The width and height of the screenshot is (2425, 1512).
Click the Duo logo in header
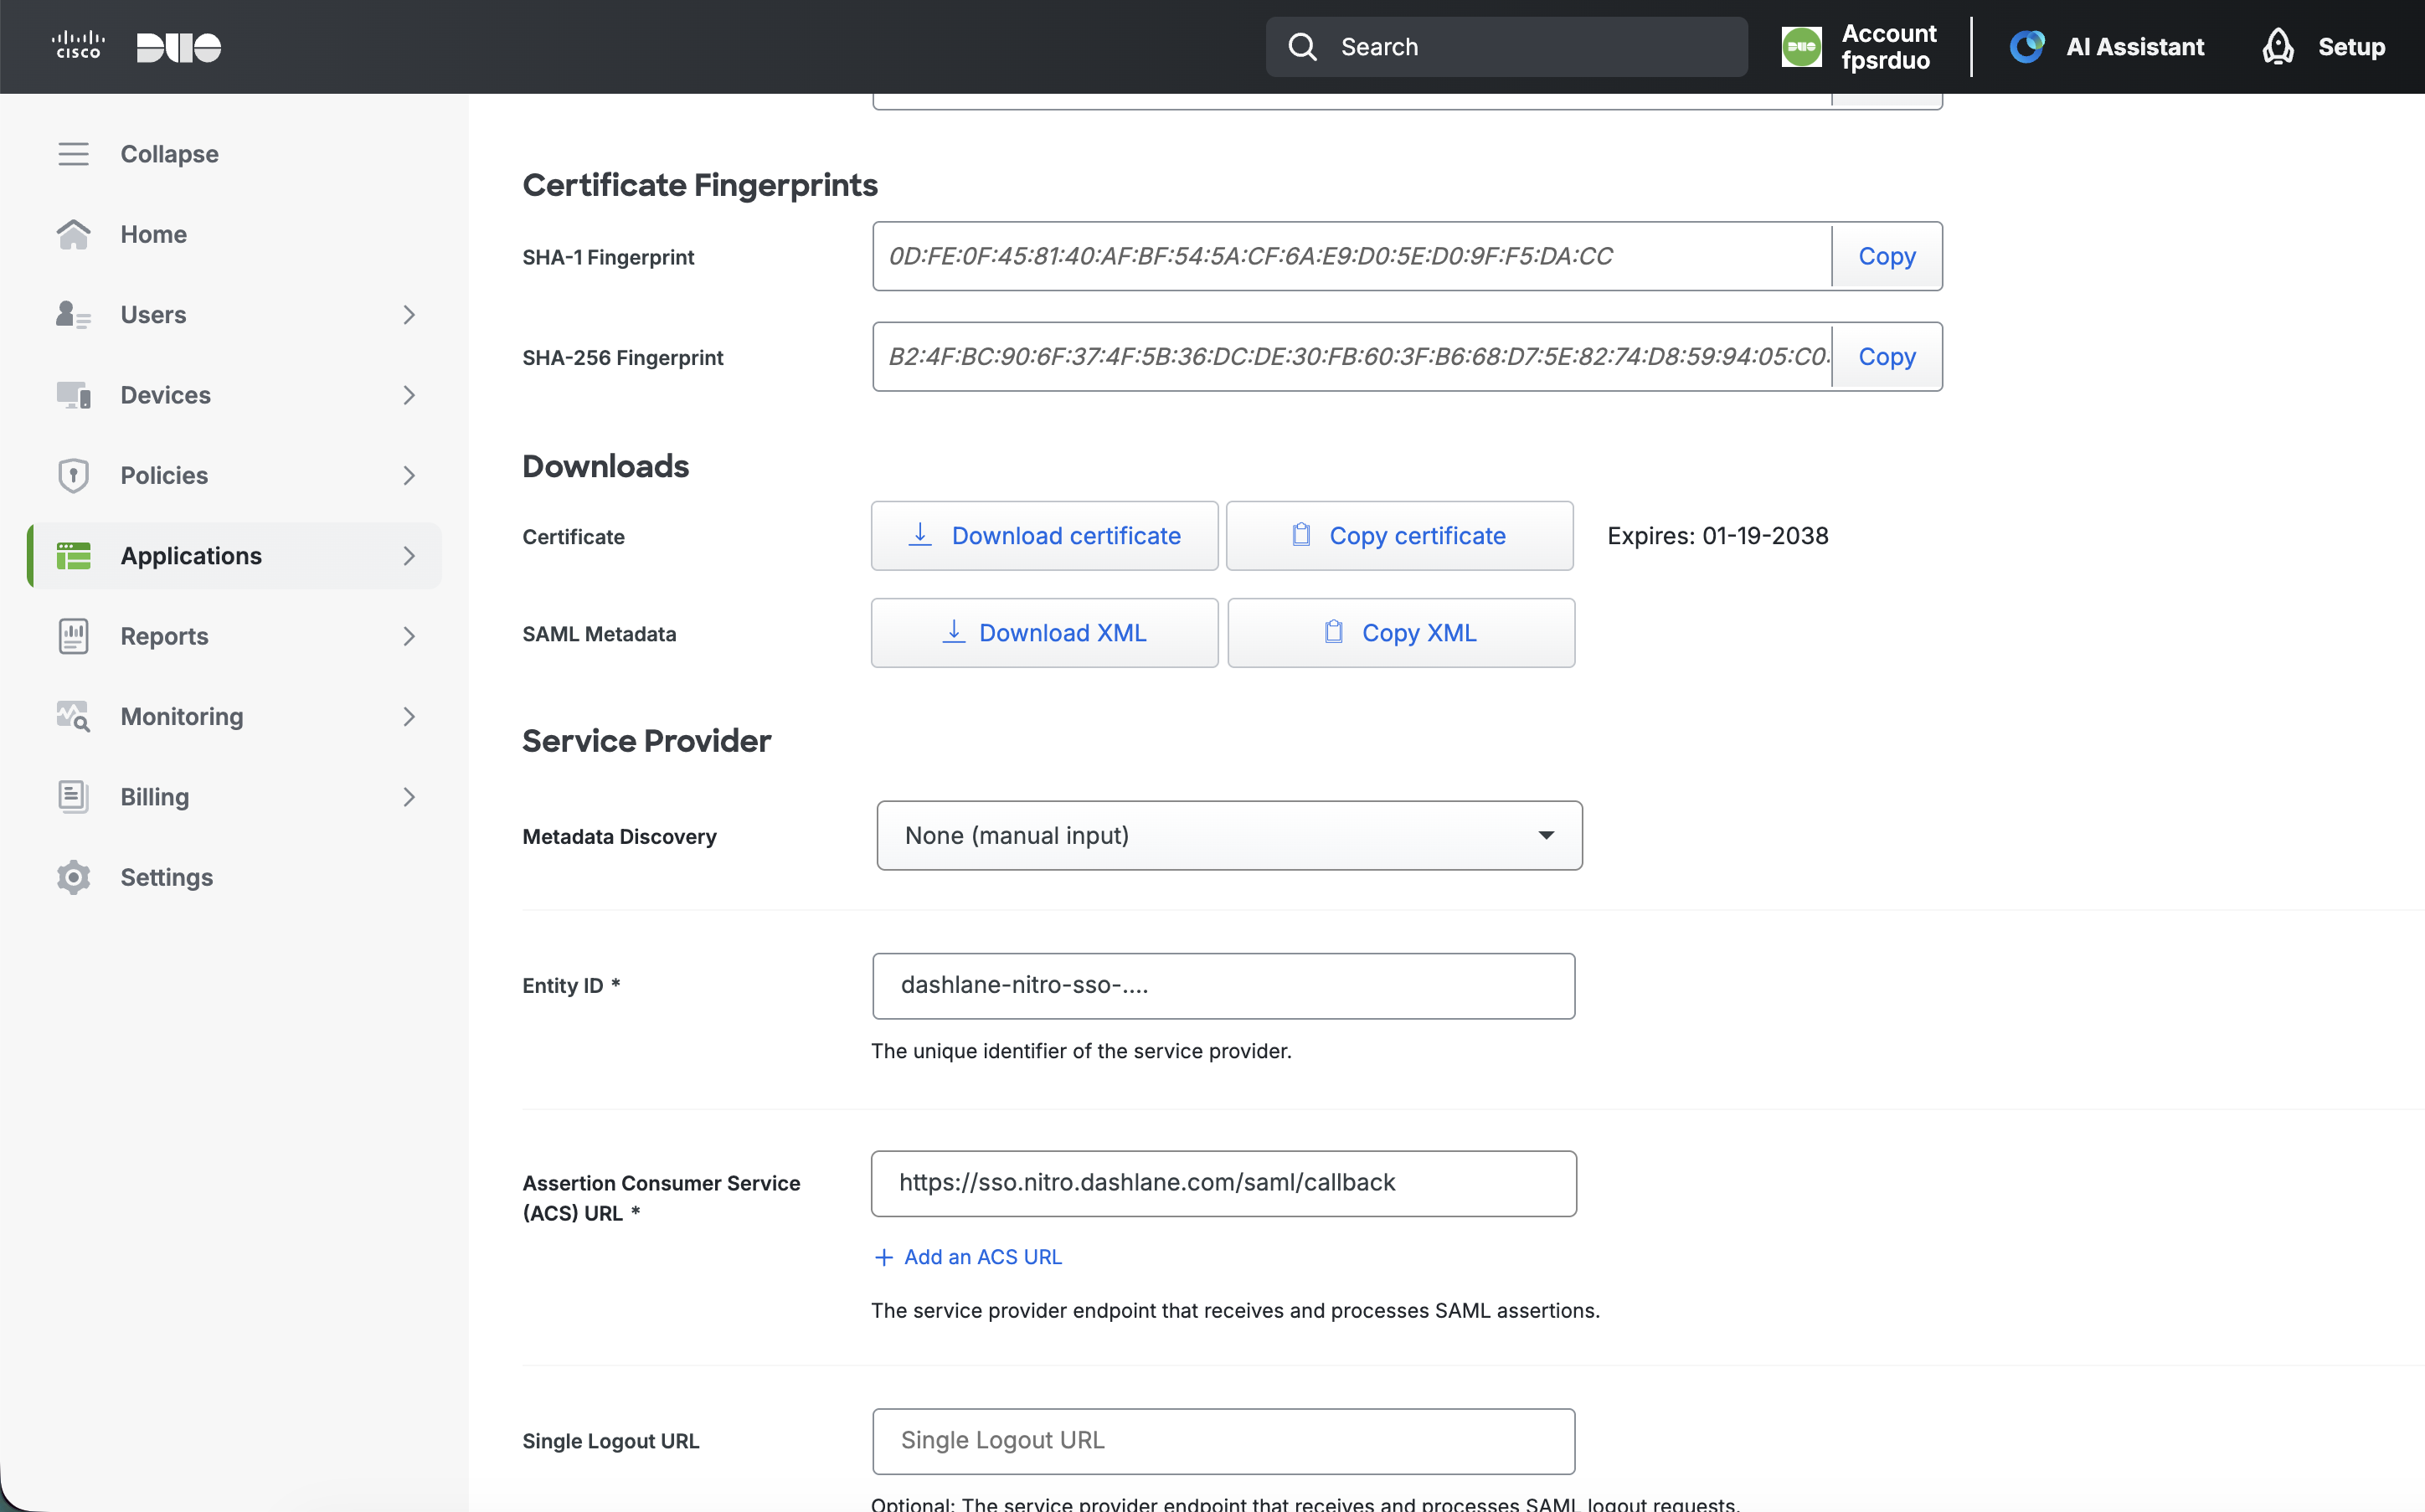pos(179,47)
